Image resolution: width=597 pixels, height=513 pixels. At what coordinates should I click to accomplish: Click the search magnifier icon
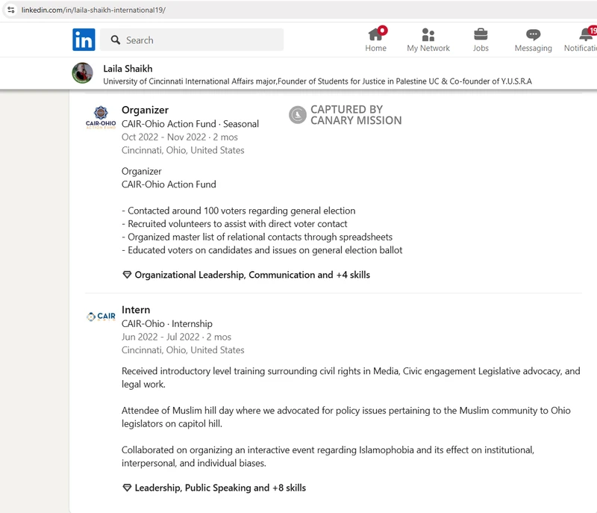tap(116, 40)
